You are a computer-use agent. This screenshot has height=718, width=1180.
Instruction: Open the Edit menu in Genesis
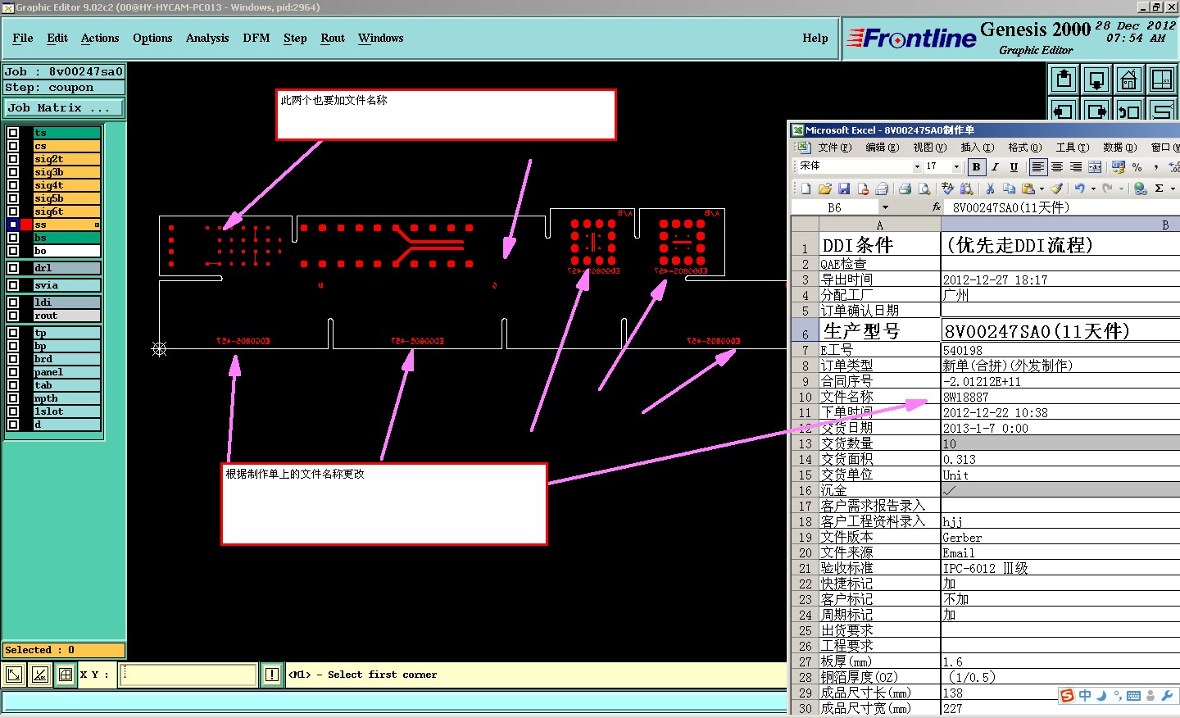[57, 38]
